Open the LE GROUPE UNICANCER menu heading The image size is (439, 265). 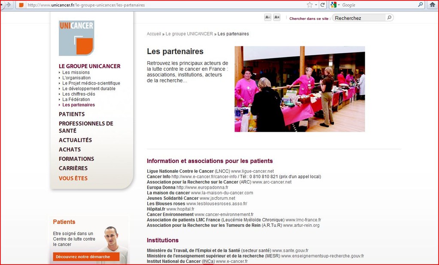(90, 66)
